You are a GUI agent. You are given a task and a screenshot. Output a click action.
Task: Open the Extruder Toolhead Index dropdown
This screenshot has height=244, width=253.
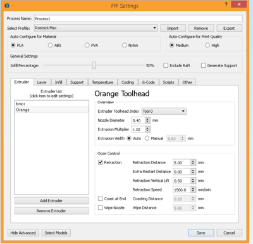(x=164, y=111)
